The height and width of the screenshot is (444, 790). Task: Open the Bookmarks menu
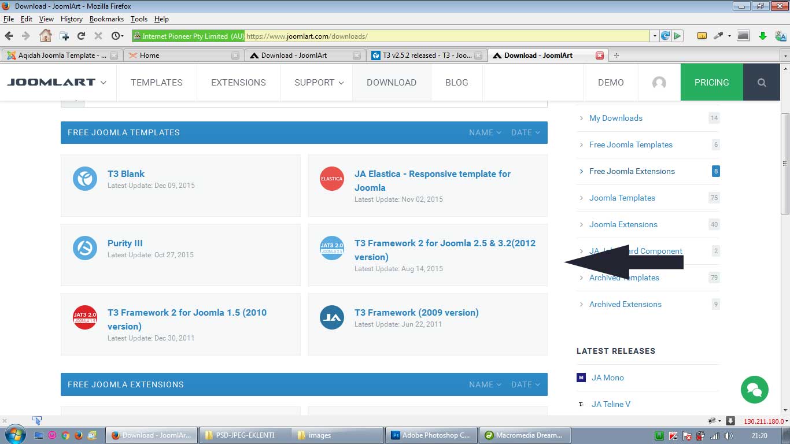tap(106, 19)
